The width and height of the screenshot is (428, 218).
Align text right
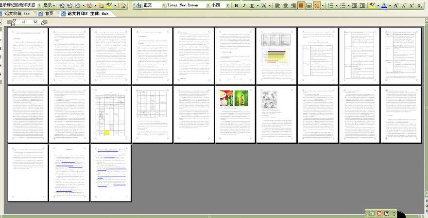coord(293,5)
